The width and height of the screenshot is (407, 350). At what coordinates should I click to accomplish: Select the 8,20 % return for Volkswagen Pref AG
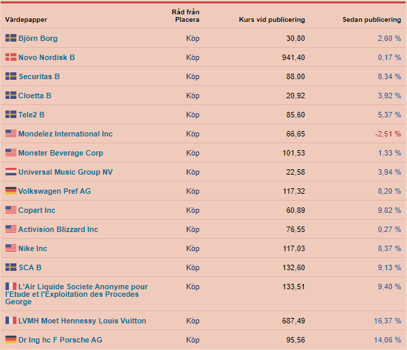389,191
